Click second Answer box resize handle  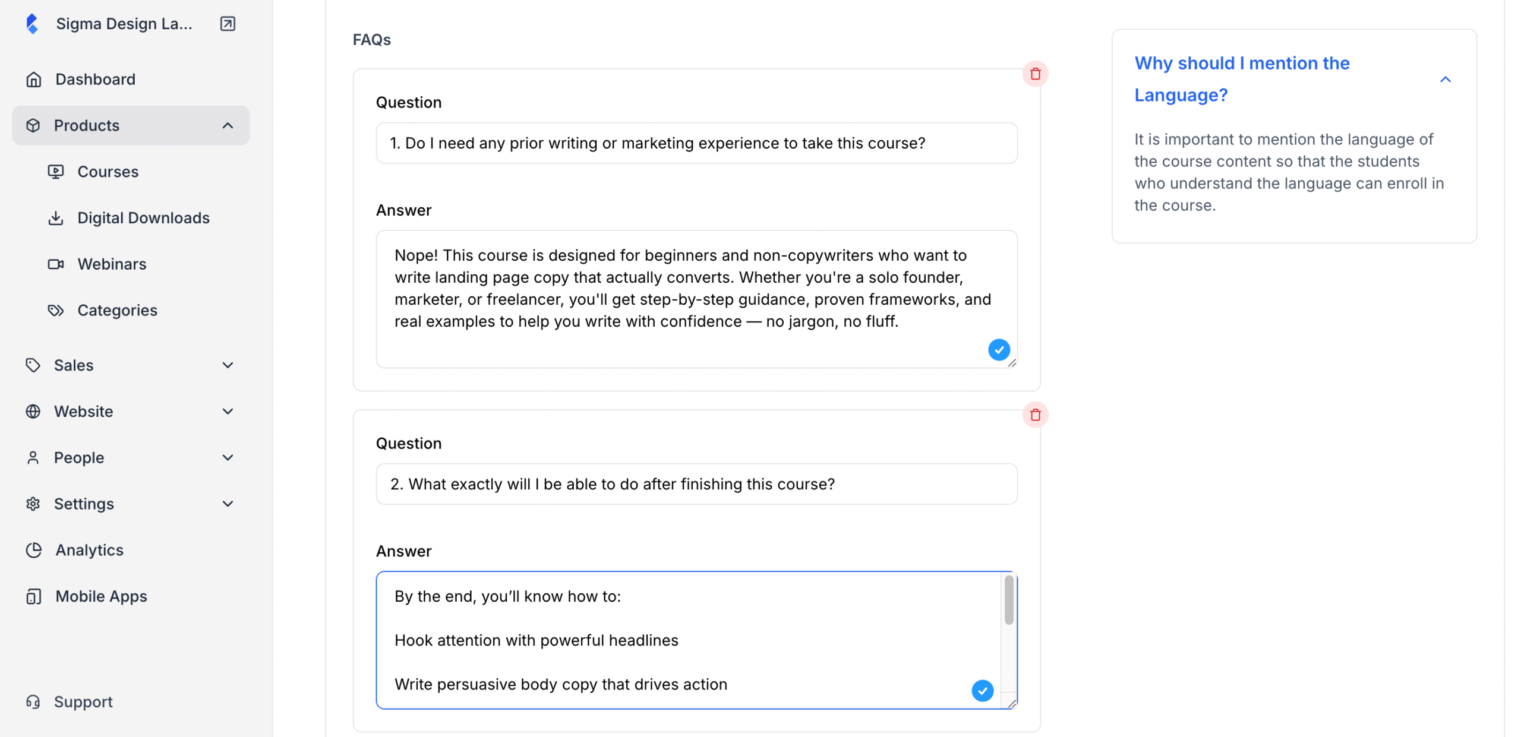click(1012, 704)
